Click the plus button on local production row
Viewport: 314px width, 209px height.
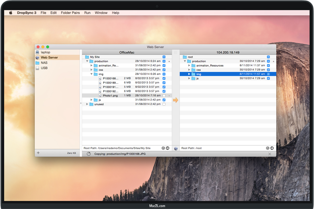coord(169,61)
